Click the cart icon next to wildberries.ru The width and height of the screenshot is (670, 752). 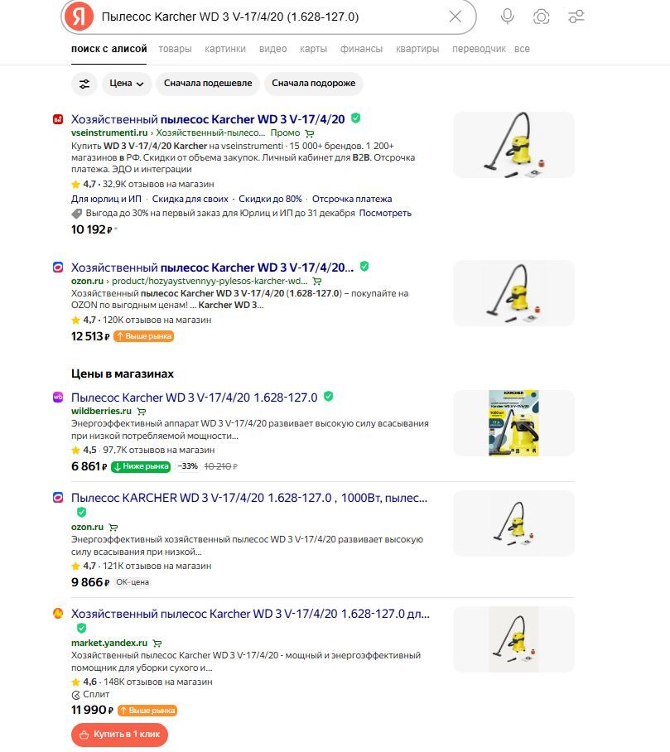[142, 412]
